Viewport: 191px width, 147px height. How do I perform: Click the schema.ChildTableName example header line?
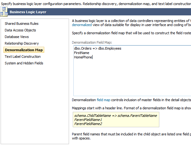pyautogui.click(x=115, y=116)
